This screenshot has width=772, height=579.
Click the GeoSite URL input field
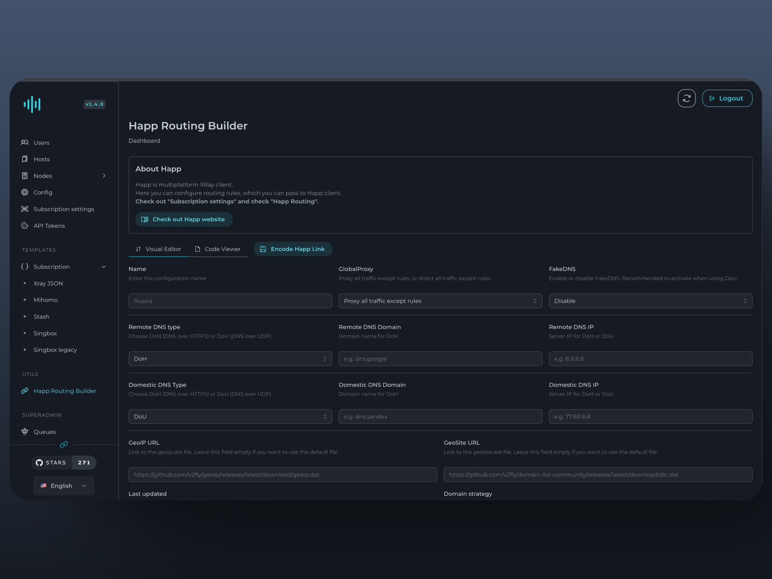[x=598, y=474]
